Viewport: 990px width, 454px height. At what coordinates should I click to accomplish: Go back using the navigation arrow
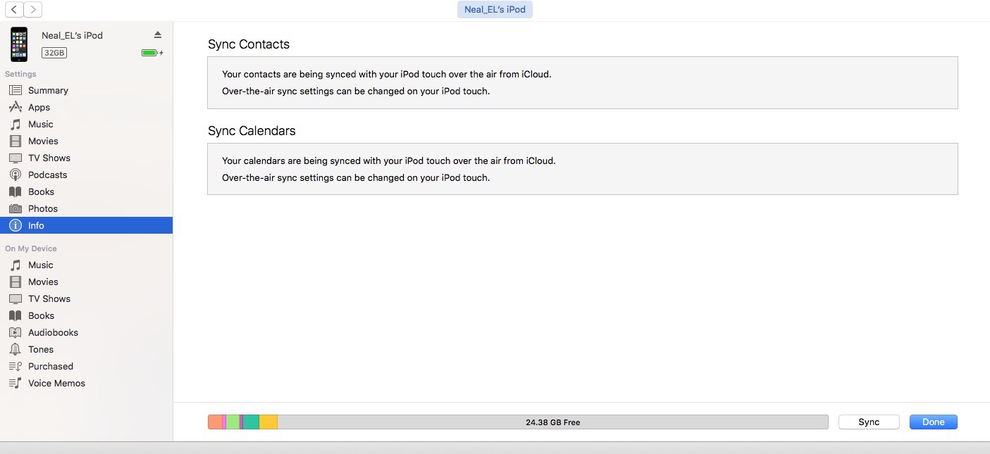[x=12, y=9]
